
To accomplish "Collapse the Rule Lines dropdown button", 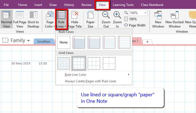I will [61, 19].
